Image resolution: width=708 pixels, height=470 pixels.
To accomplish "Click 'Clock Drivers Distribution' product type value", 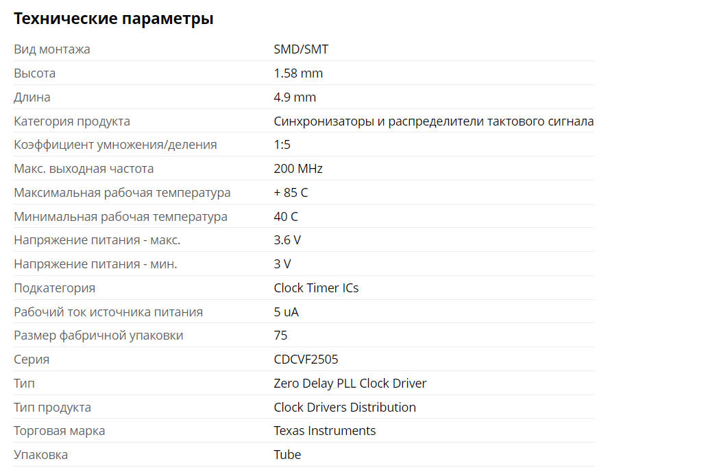I will pos(345,408).
